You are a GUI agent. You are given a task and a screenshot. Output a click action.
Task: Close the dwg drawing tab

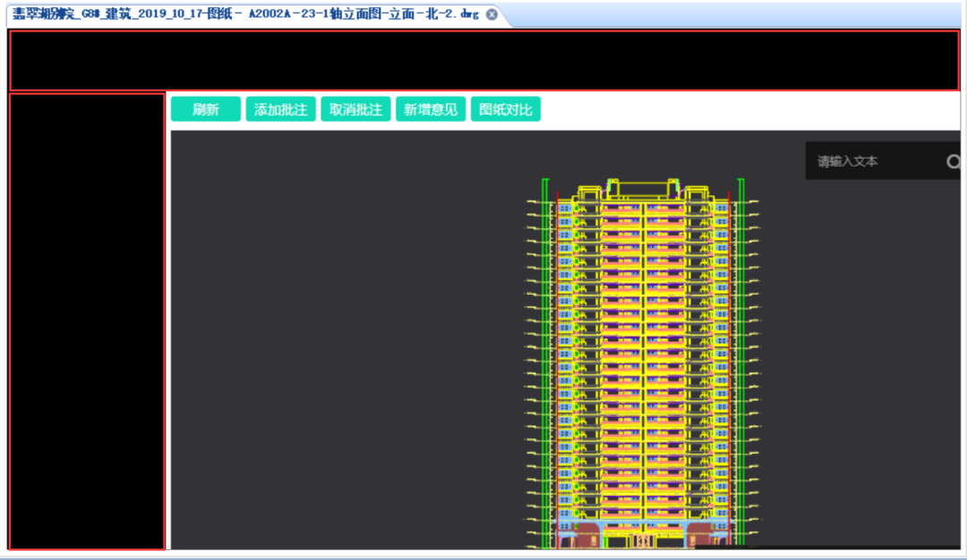pyautogui.click(x=492, y=14)
